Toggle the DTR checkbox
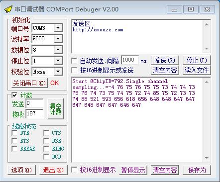The height and width of the screenshot is (182, 220). click(14, 133)
